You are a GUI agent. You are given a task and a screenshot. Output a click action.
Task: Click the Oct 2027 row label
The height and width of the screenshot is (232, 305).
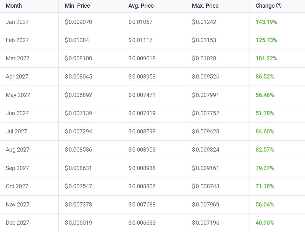tap(17, 186)
